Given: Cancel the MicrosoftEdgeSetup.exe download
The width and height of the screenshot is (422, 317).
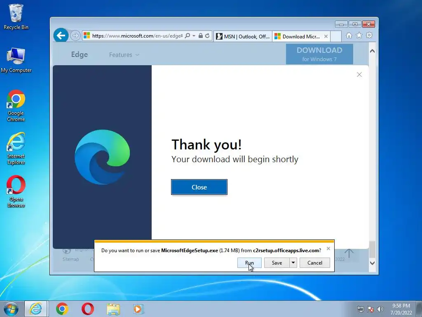Looking at the screenshot, I should tap(314, 263).
